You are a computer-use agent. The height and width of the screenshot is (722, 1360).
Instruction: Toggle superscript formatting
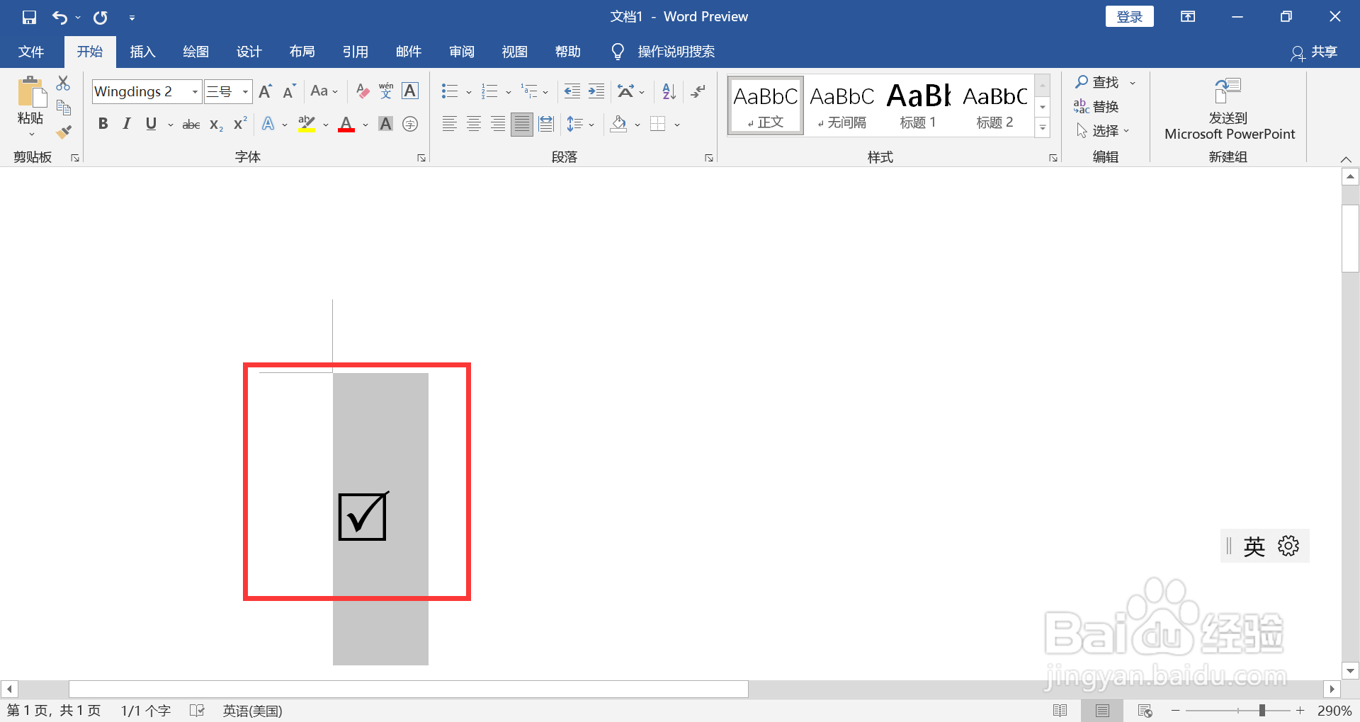click(x=241, y=123)
